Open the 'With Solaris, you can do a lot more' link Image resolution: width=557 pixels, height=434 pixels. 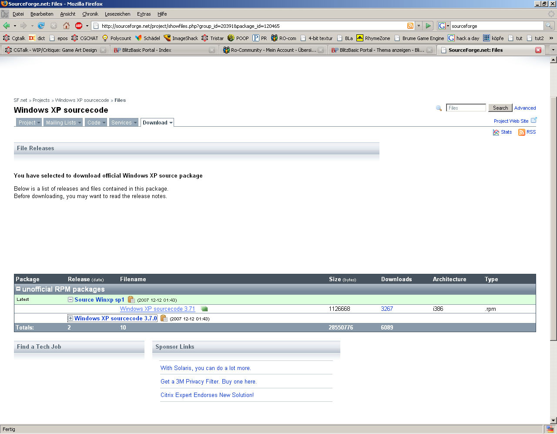[206, 368]
